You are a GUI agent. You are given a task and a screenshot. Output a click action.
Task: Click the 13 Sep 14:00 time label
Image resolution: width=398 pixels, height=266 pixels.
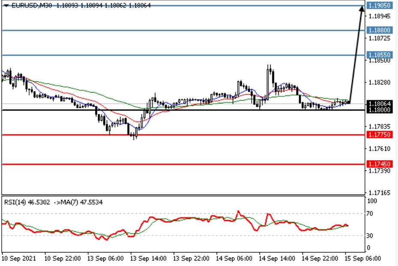pyautogui.click(x=148, y=259)
